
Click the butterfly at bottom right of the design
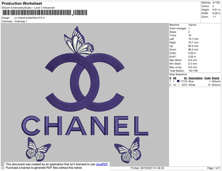tap(128, 150)
